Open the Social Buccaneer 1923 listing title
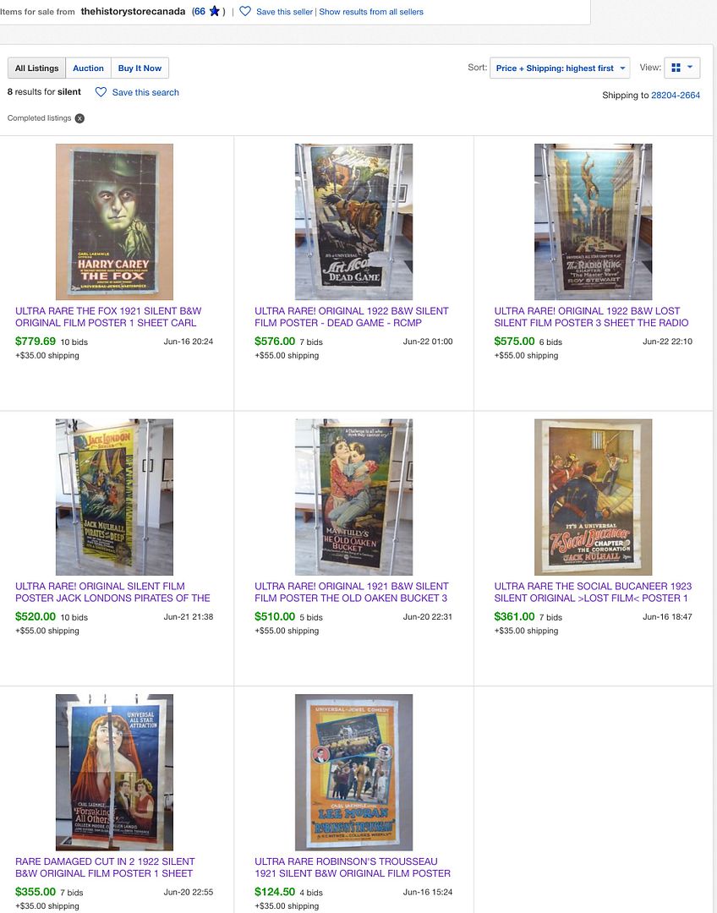This screenshot has height=913, width=717. tap(593, 592)
